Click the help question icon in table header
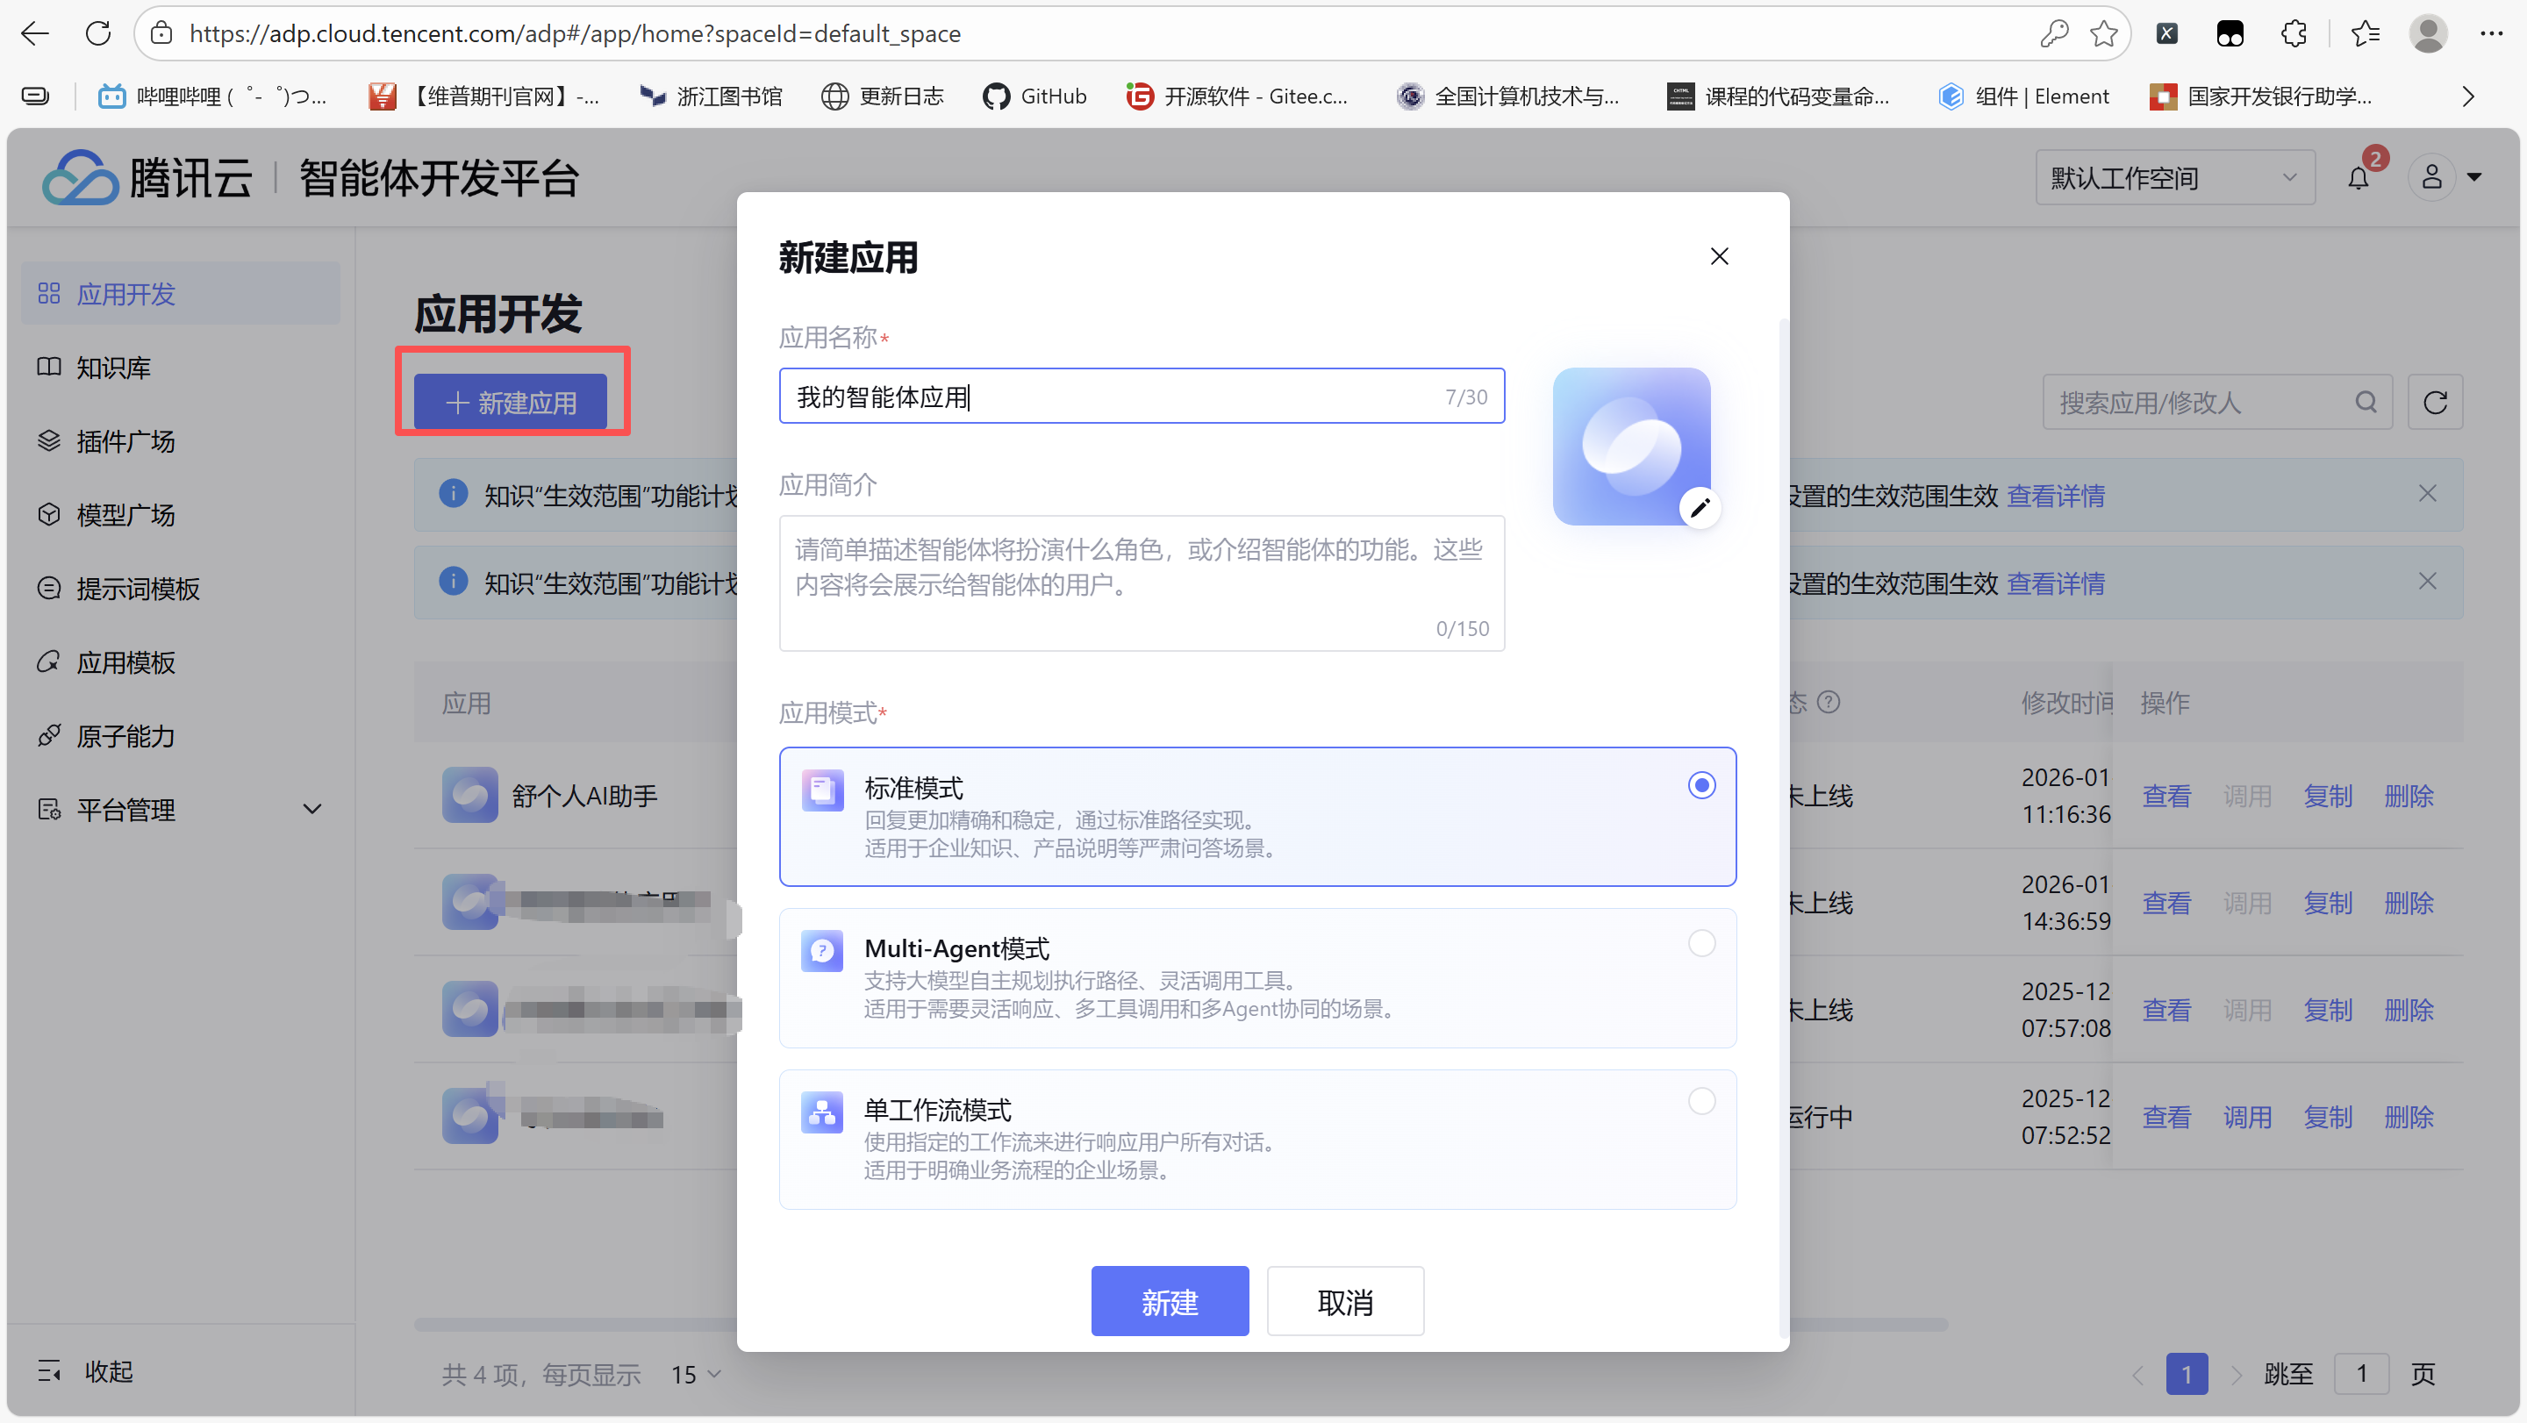2527x1423 pixels. click(1828, 702)
